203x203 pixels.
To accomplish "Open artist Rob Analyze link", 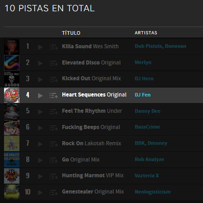I will tap(149, 159).
